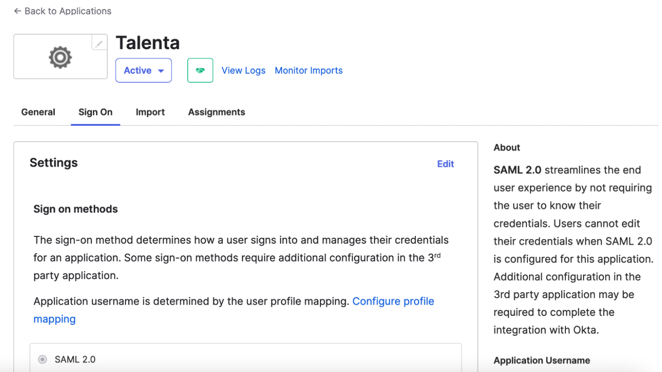The width and height of the screenshot is (662, 372).
Task: Open the Configure profile mapping link
Action: 393,301
